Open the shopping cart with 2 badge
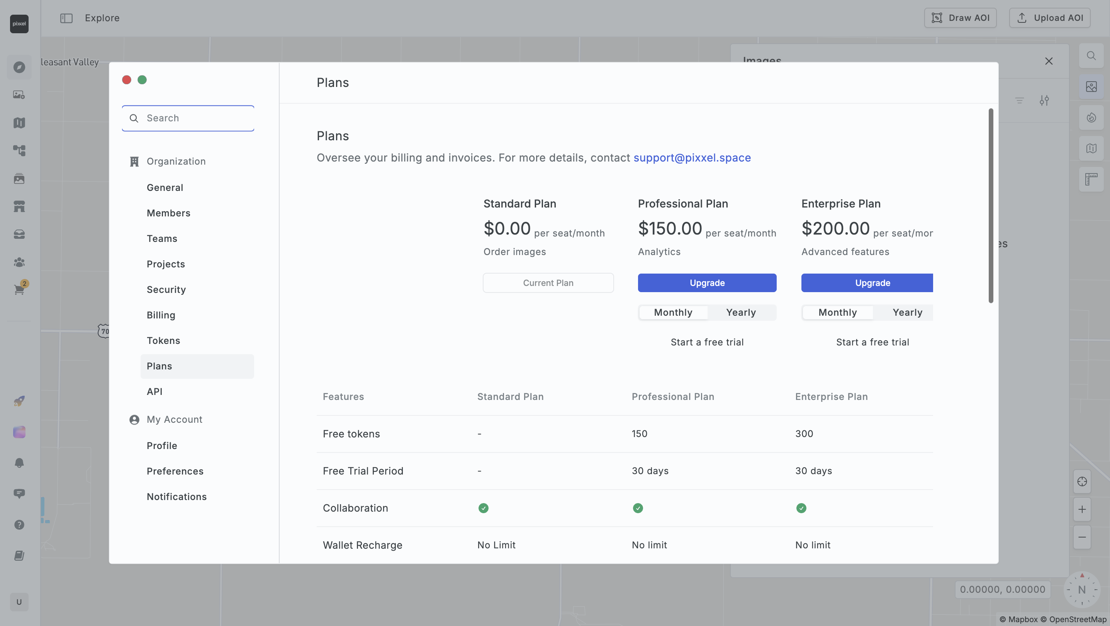This screenshot has height=626, width=1110. pyautogui.click(x=20, y=288)
